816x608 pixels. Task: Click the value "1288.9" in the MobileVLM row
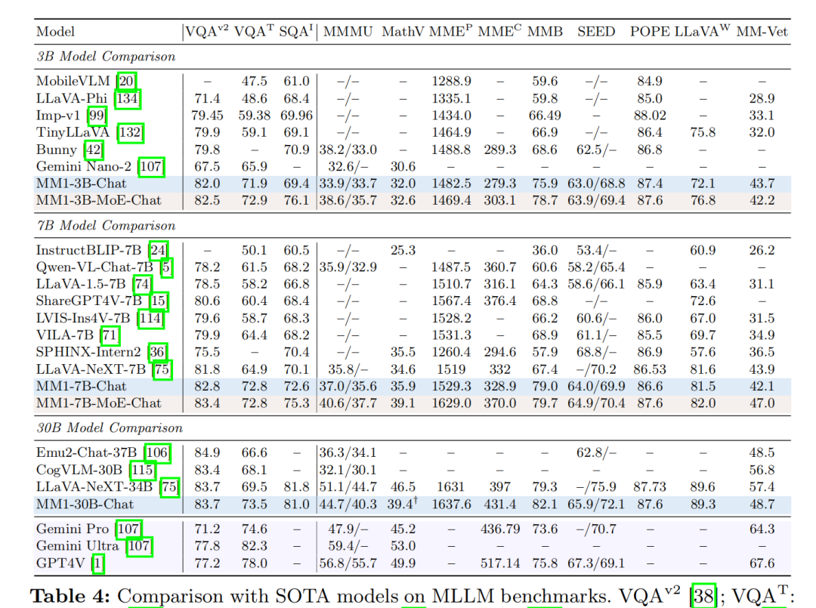(451, 81)
